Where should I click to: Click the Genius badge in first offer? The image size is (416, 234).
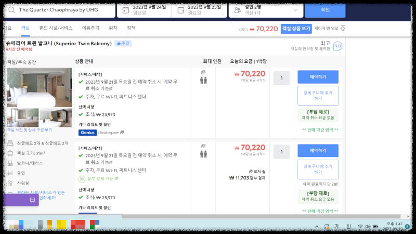click(x=87, y=133)
